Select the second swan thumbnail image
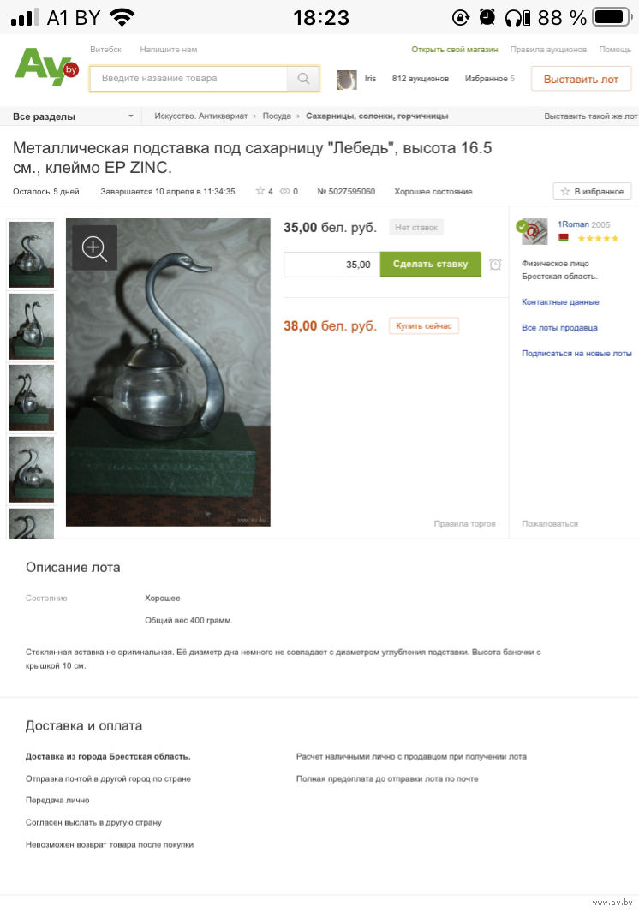This screenshot has width=639, height=912. tap(32, 326)
